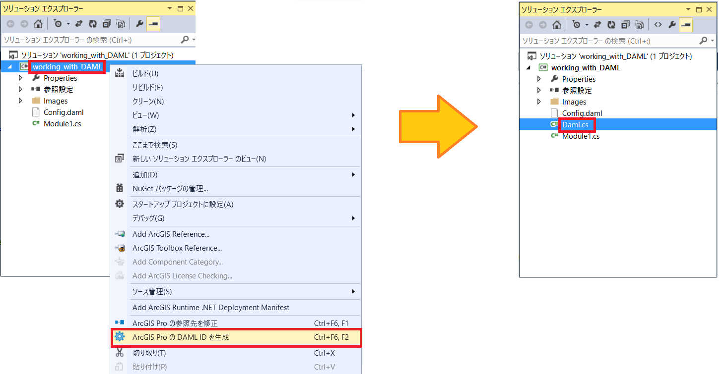The image size is (726, 374).
Task: Expand 参照設定 node in right Solution Explorer
Action: [539, 90]
